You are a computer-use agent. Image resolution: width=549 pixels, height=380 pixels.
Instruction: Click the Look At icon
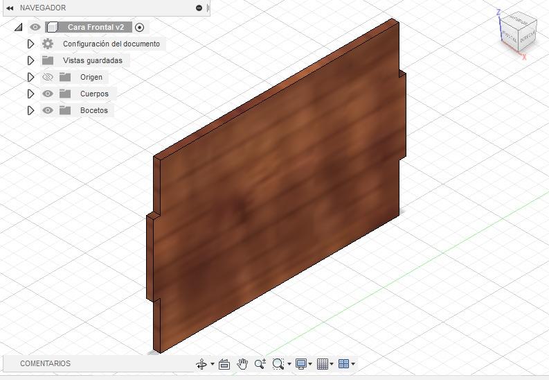[x=224, y=364]
